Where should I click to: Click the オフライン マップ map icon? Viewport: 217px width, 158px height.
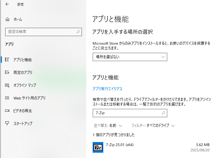coord(7,85)
